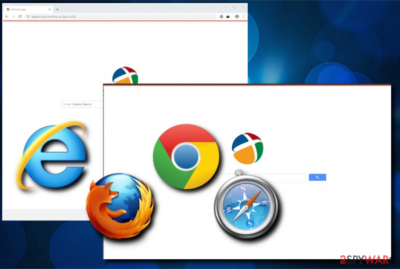This screenshot has width=400, height=269.
Task: Close the Starting page tab
Action: [50, 9]
